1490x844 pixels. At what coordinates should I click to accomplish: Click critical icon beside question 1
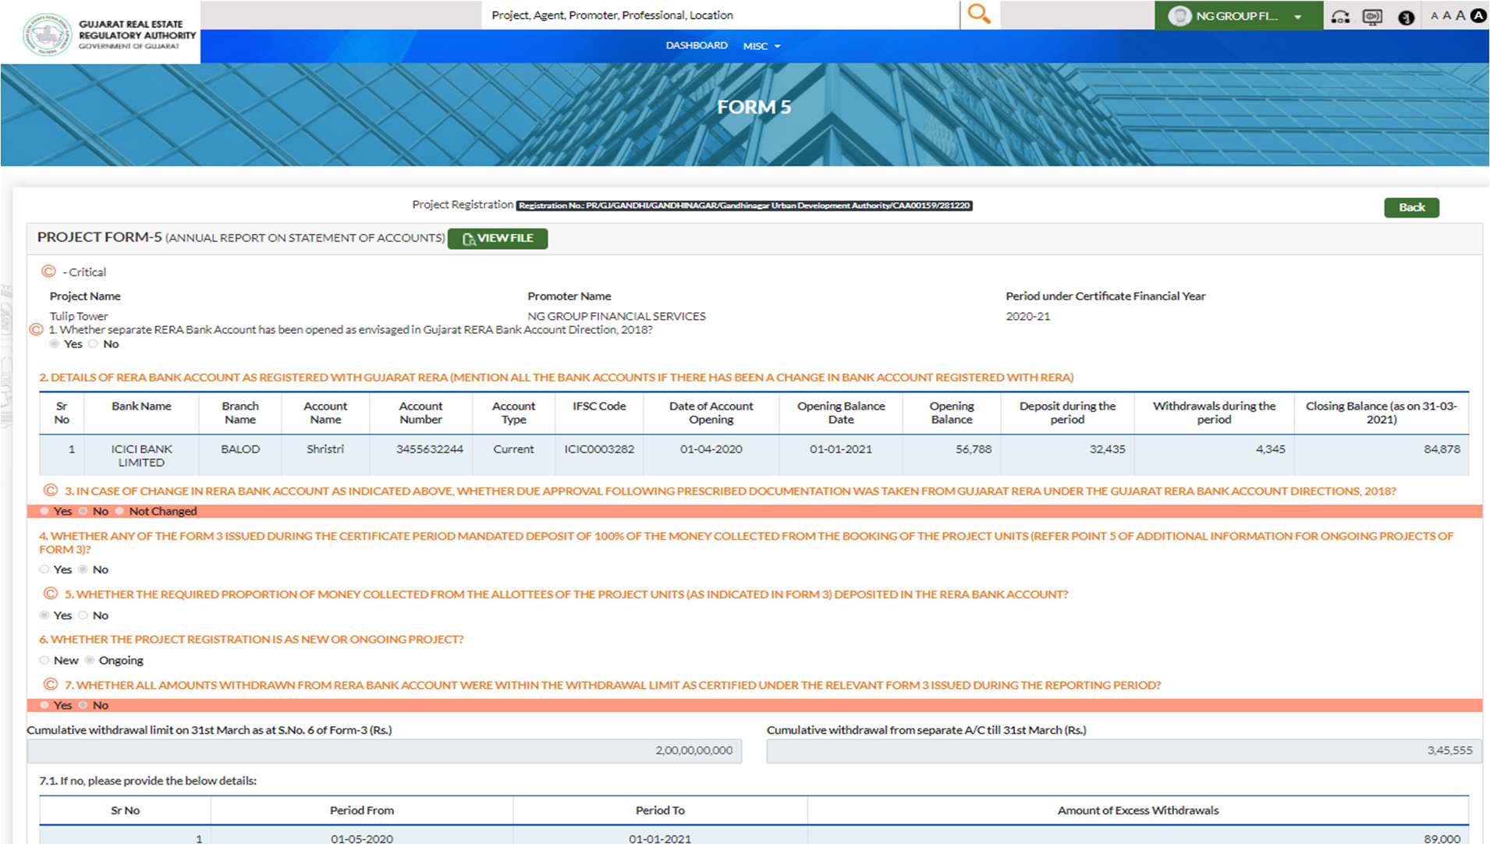click(36, 329)
